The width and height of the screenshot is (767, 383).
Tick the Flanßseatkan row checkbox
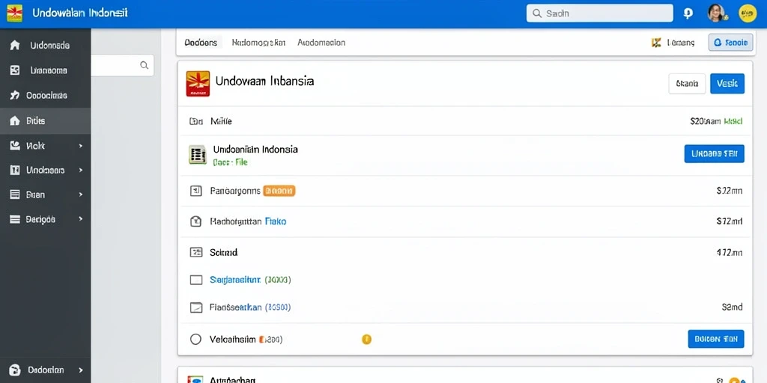195,307
